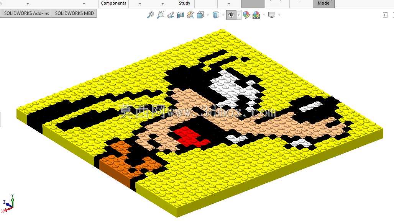Click the Apply Scene icon
The image size is (394, 224).
point(256,15)
